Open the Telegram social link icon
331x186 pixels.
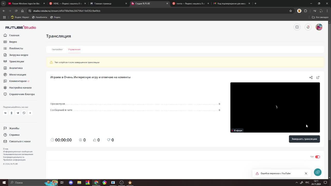tap(18, 113)
